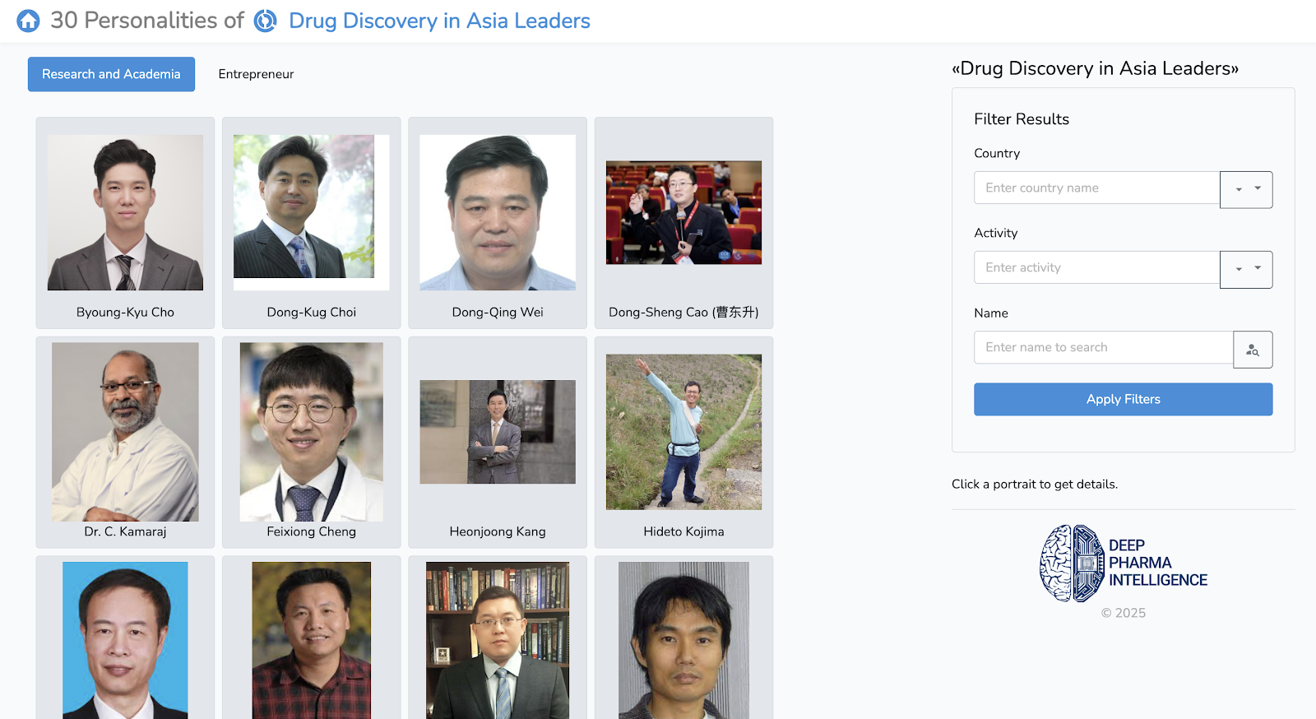
Task: Click the Deep Pharma Intelligence brain logo
Action: 1071,564
